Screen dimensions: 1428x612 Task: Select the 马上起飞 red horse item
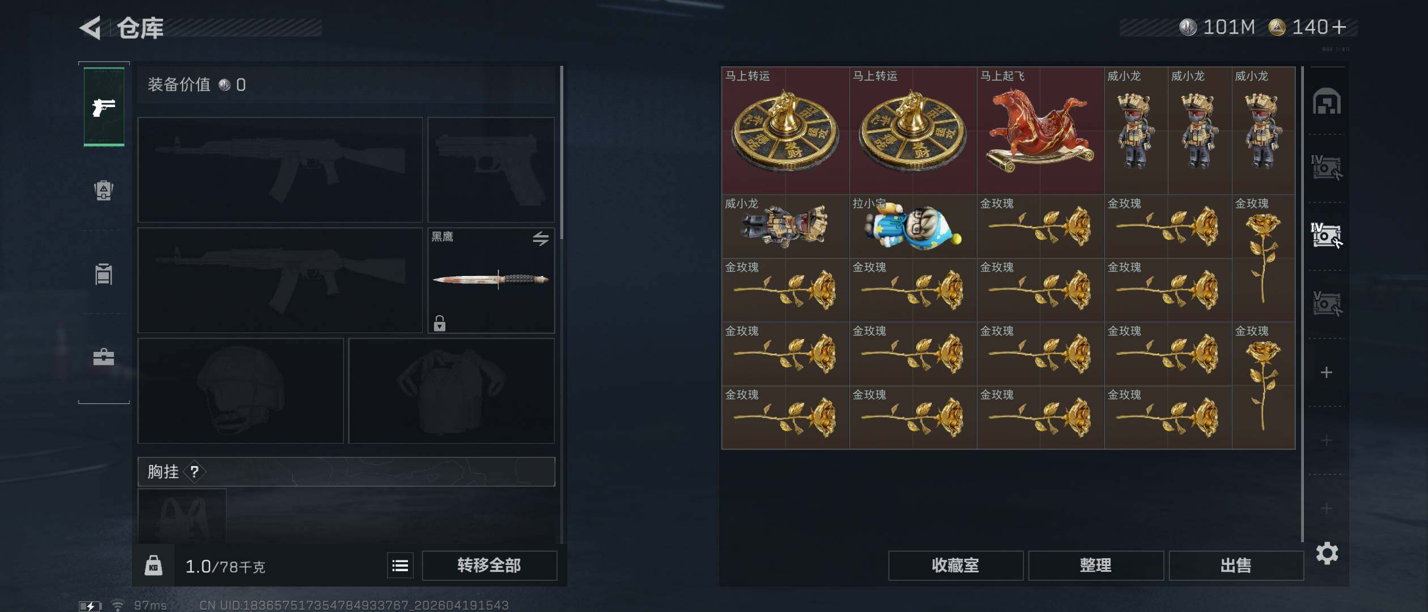click(x=1040, y=130)
